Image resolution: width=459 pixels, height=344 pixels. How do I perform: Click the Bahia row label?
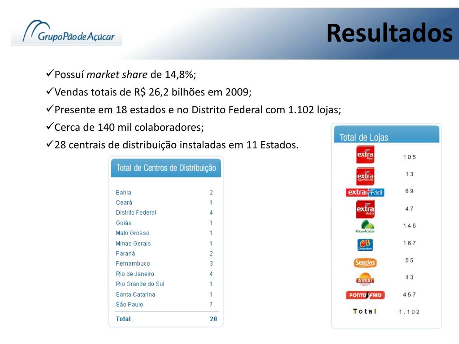pos(124,193)
